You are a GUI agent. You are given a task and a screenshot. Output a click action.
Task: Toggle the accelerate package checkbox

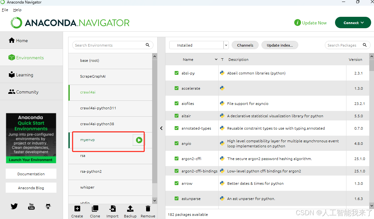(x=177, y=88)
